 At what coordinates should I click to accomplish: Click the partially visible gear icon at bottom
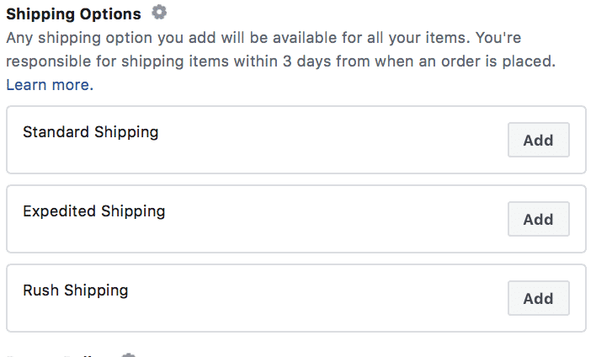click(x=128, y=354)
